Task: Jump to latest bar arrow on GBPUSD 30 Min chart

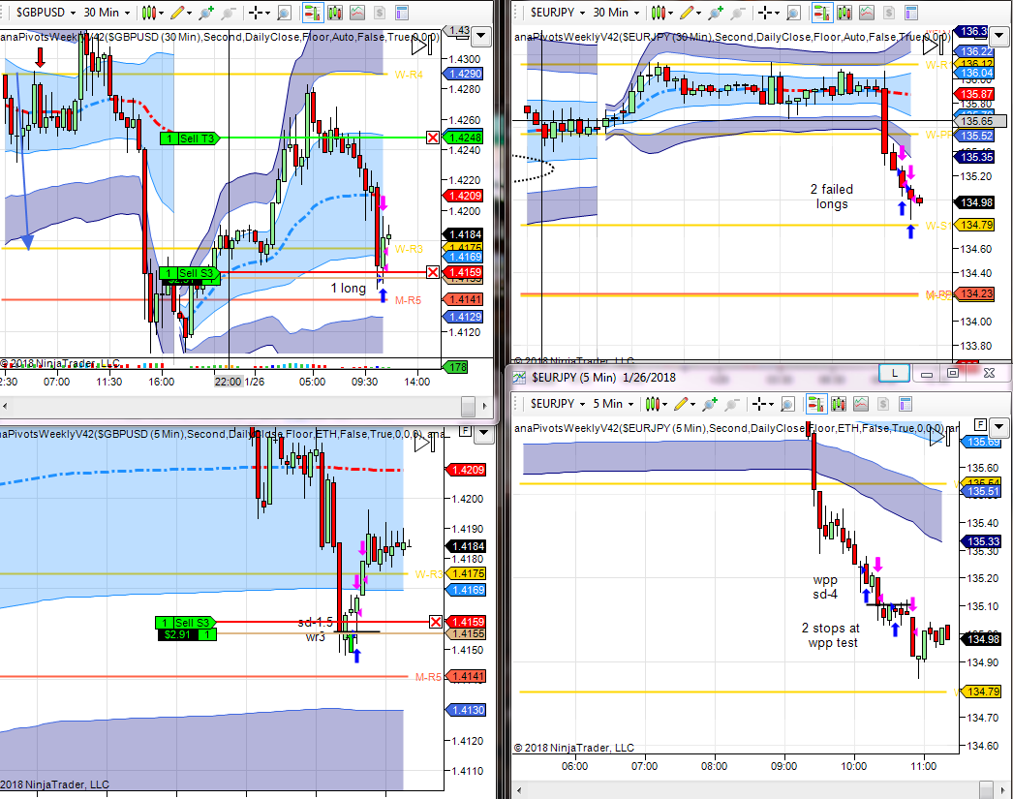Action: [422, 46]
